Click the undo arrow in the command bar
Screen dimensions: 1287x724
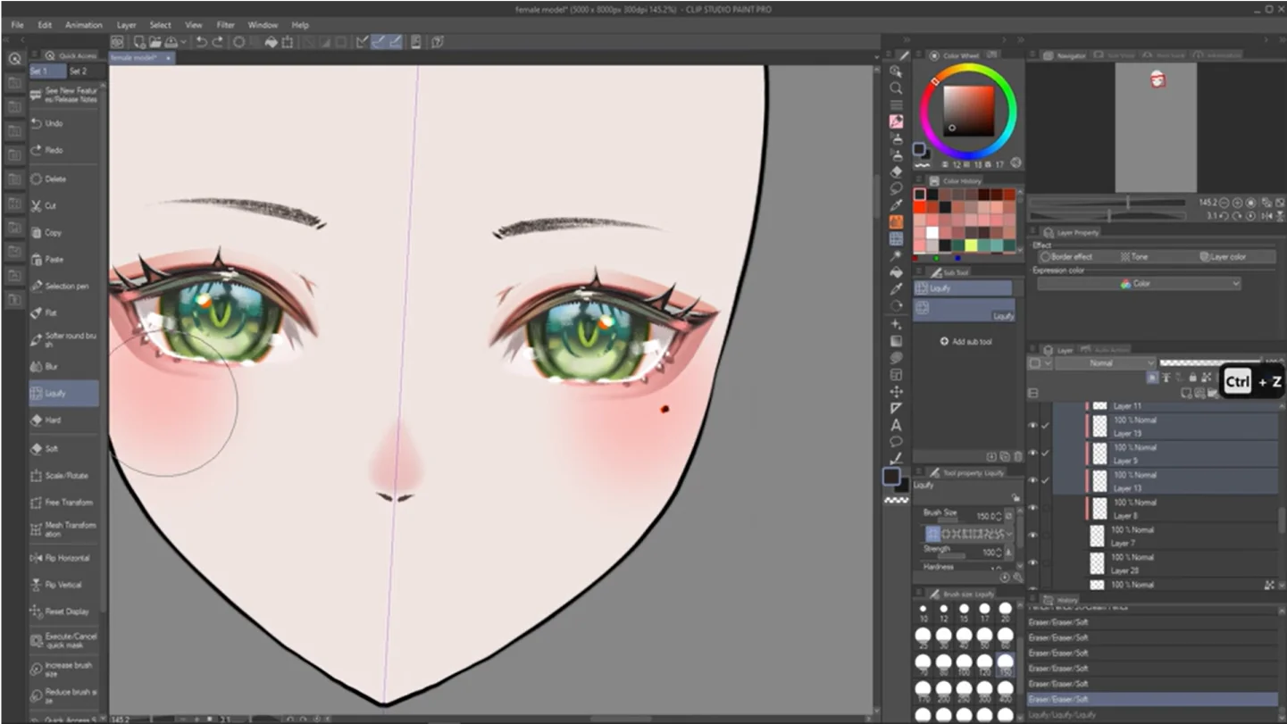point(201,42)
